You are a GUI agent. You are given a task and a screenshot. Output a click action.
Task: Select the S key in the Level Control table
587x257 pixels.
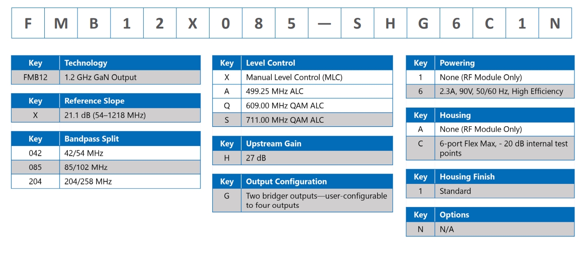(227, 120)
